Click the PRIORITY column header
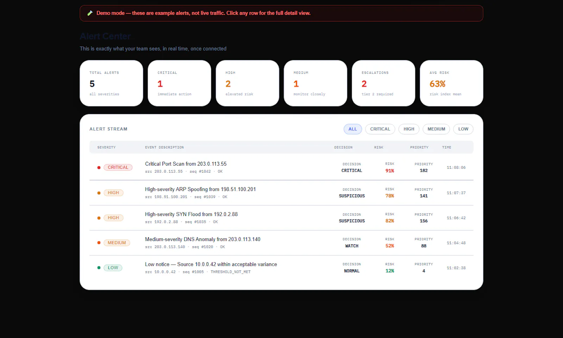This screenshot has width=563, height=338. (x=419, y=147)
